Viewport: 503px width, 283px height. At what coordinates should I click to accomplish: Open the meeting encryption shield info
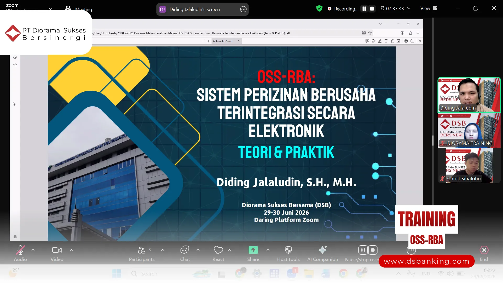[319, 8]
